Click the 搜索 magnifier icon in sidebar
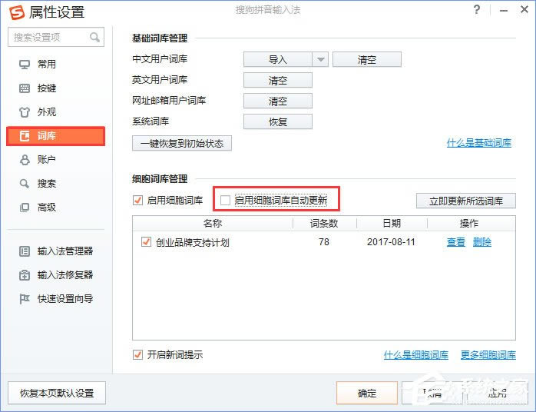The width and height of the screenshot is (536, 412). 24,184
